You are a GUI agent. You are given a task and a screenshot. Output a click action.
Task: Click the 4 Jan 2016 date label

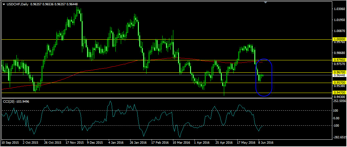[116, 143]
